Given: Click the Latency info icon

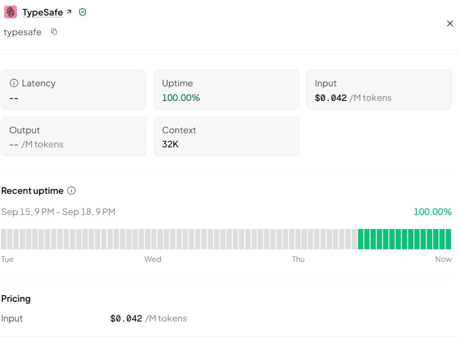Looking at the screenshot, I should tap(14, 83).
